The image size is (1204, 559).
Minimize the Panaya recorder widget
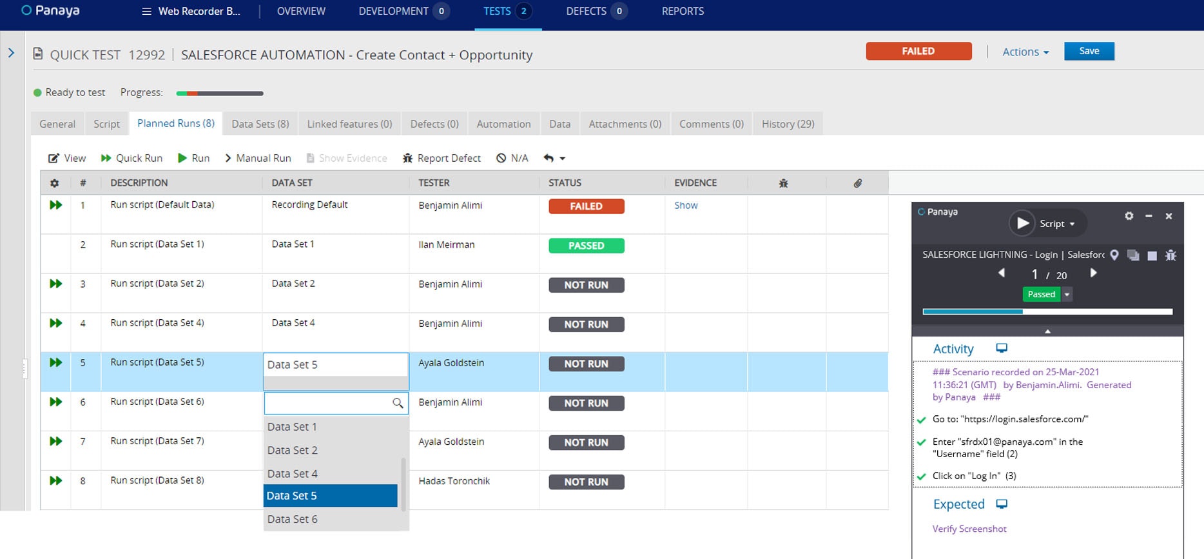(x=1149, y=216)
